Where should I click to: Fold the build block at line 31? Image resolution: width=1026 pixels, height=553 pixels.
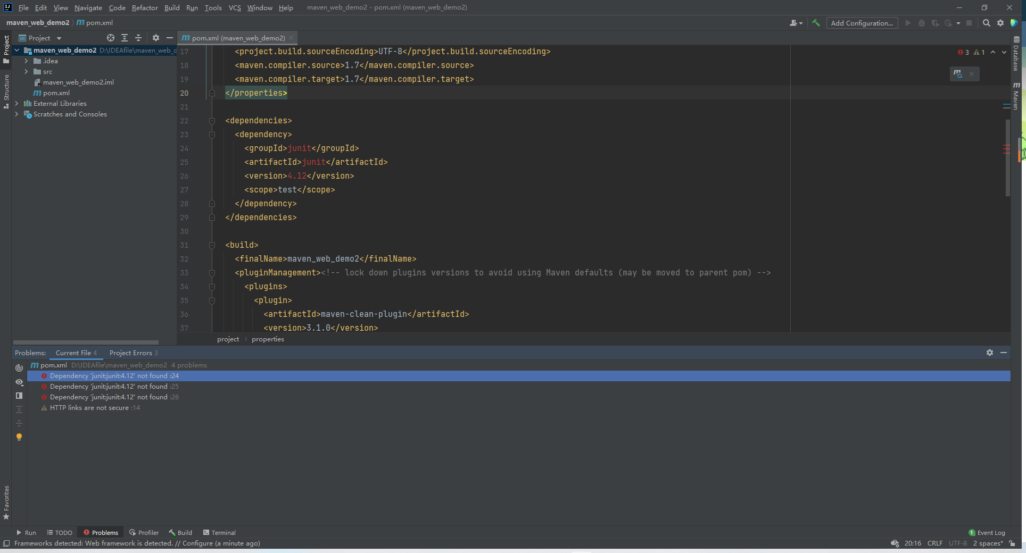point(212,245)
